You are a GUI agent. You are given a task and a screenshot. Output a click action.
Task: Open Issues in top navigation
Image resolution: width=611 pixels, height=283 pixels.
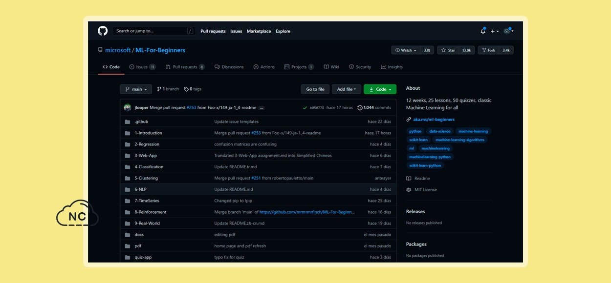[236, 31]
